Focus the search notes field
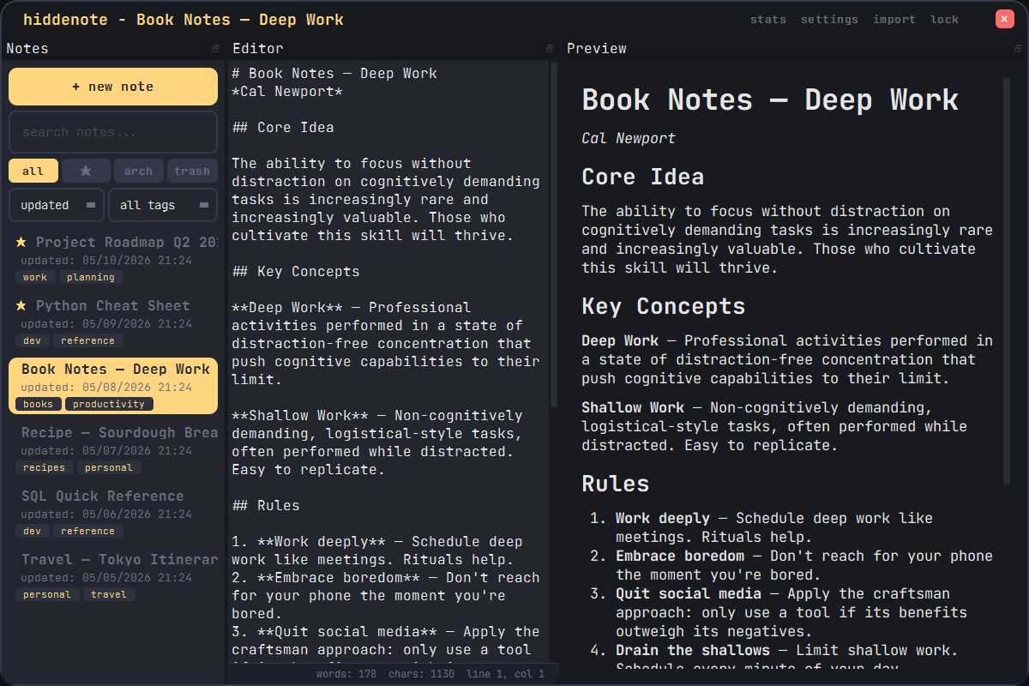 click(113, 132)
